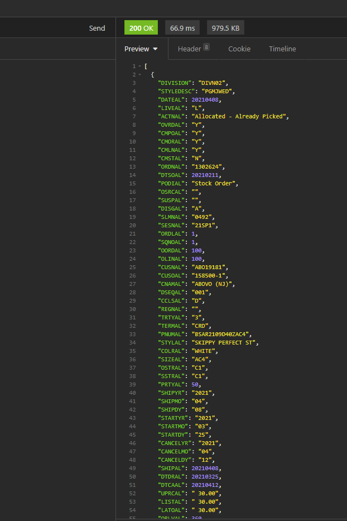This screenshot has width=347, height=521.
Task: Click the "AC4" size value
Action: (x=200, y=360)
